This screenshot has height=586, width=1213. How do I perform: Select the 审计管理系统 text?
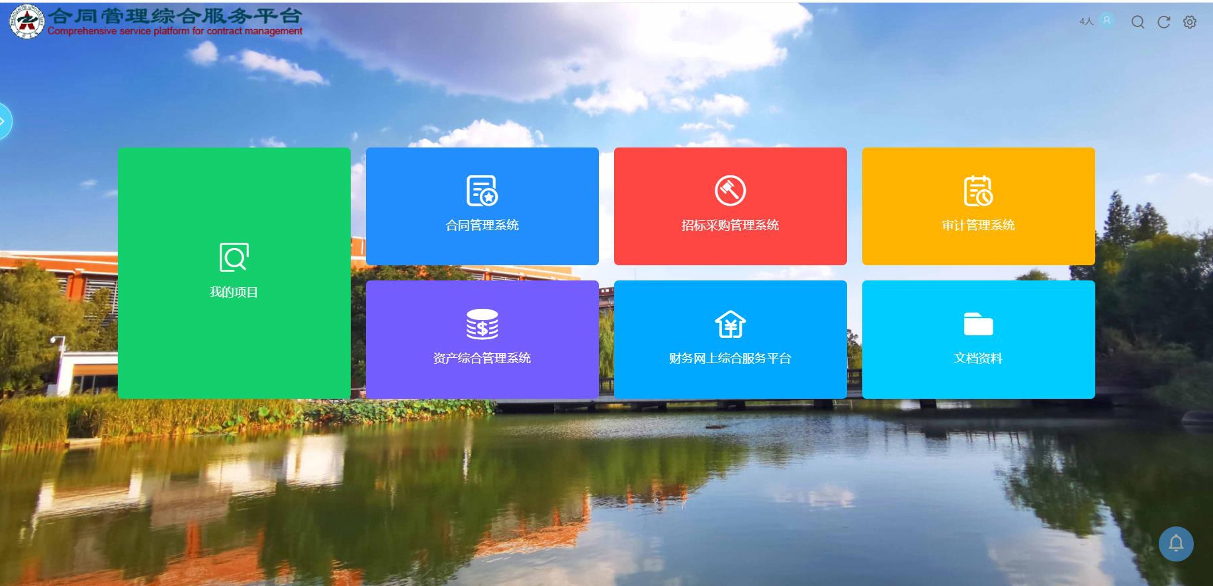[978, 226]
